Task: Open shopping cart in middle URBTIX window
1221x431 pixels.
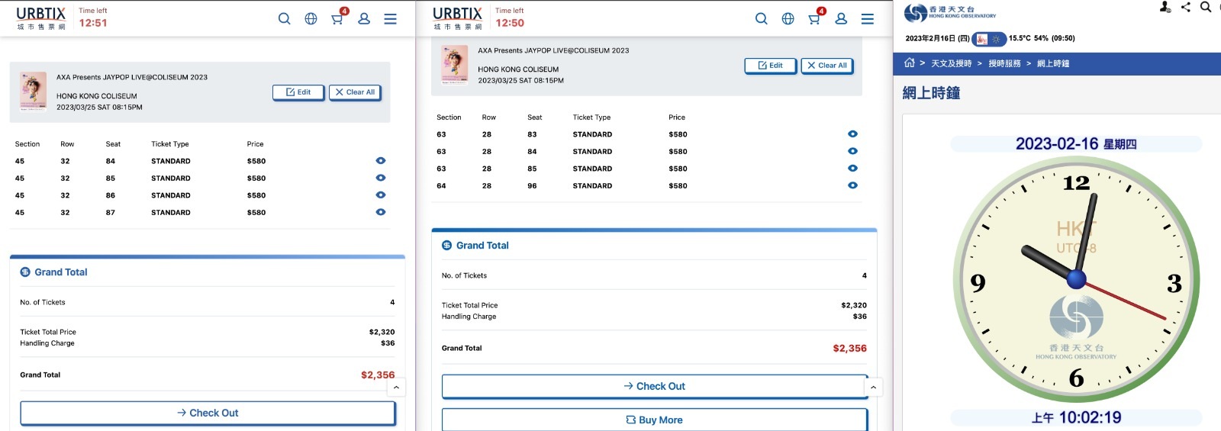Action: 815,18
